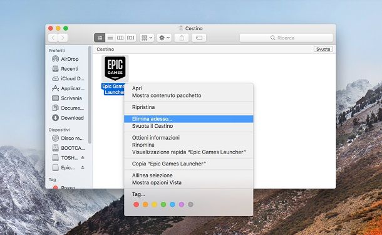Open Download in the sidebar

pyautogui.click(x=68, y=118)
